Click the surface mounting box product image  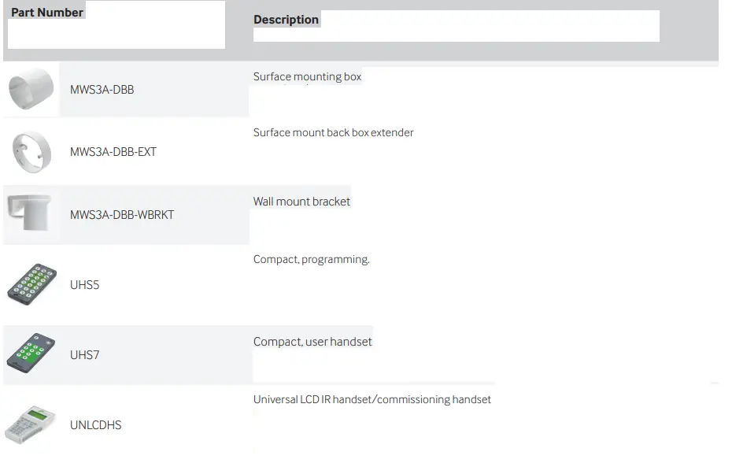tap(31, 89)
